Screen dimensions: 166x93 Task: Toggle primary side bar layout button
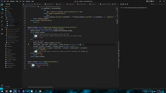(147, 1)
